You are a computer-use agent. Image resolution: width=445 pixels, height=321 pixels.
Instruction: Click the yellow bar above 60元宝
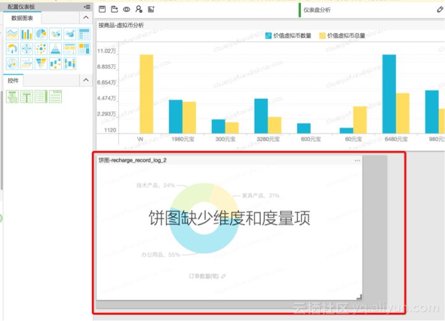[360, 120]
